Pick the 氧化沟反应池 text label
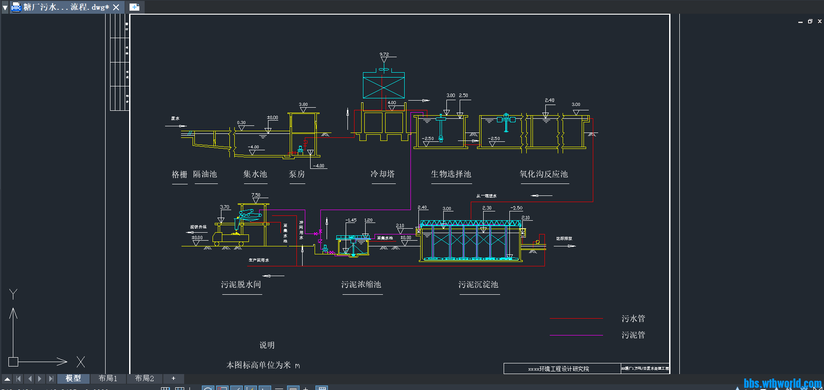The width and height of the screenshot is (824, 390). [x=544, y=174]
